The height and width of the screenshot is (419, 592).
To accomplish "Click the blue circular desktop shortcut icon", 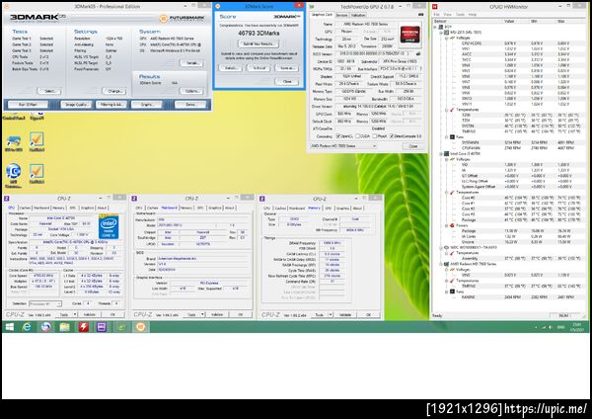I will pos(14,171).
